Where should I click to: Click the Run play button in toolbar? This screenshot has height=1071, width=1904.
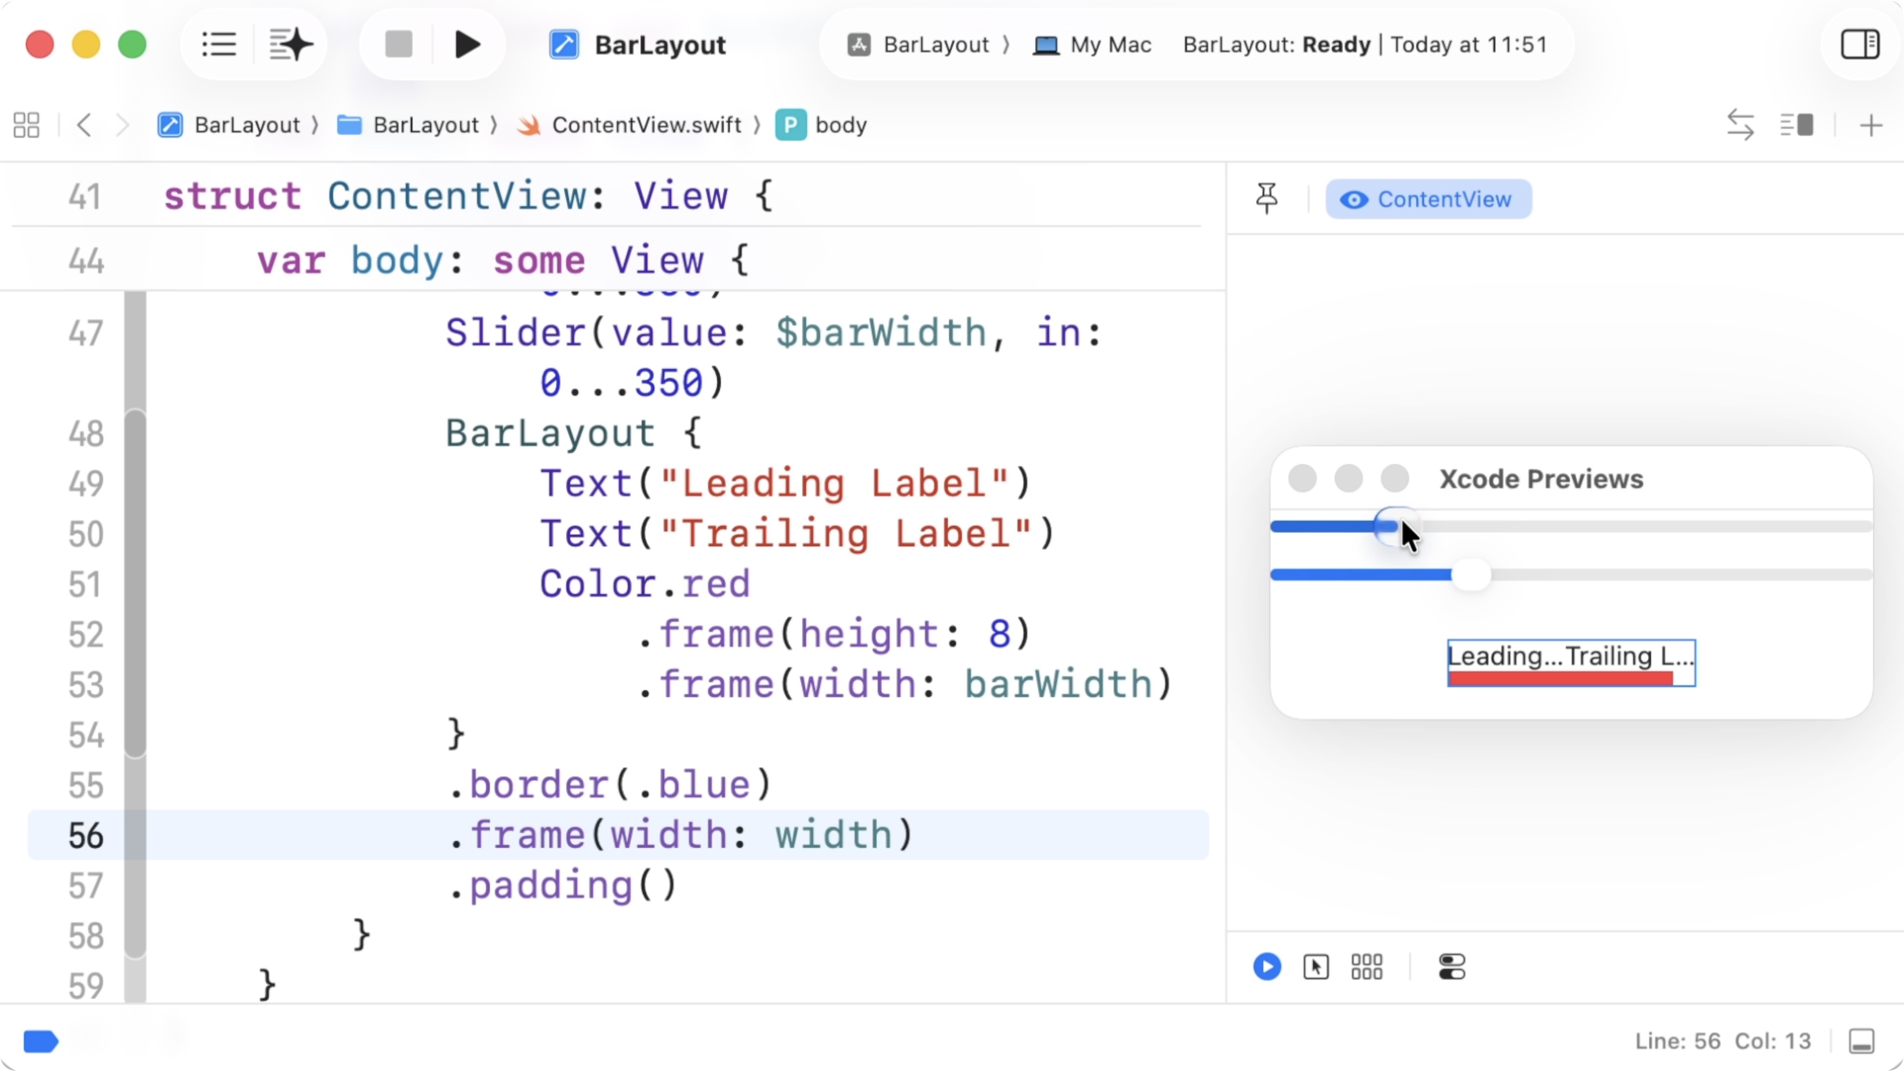[467, 45]
